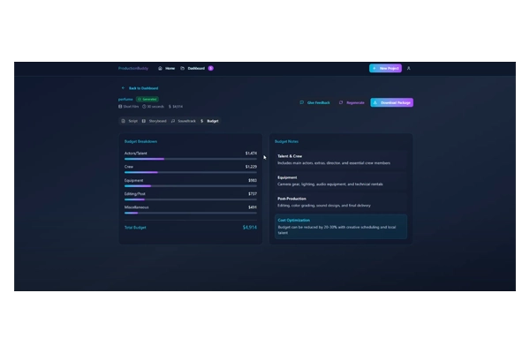Click the Regenerate refresh icon
The width and height of the screenshot is (530, 353).
[341, 102]
